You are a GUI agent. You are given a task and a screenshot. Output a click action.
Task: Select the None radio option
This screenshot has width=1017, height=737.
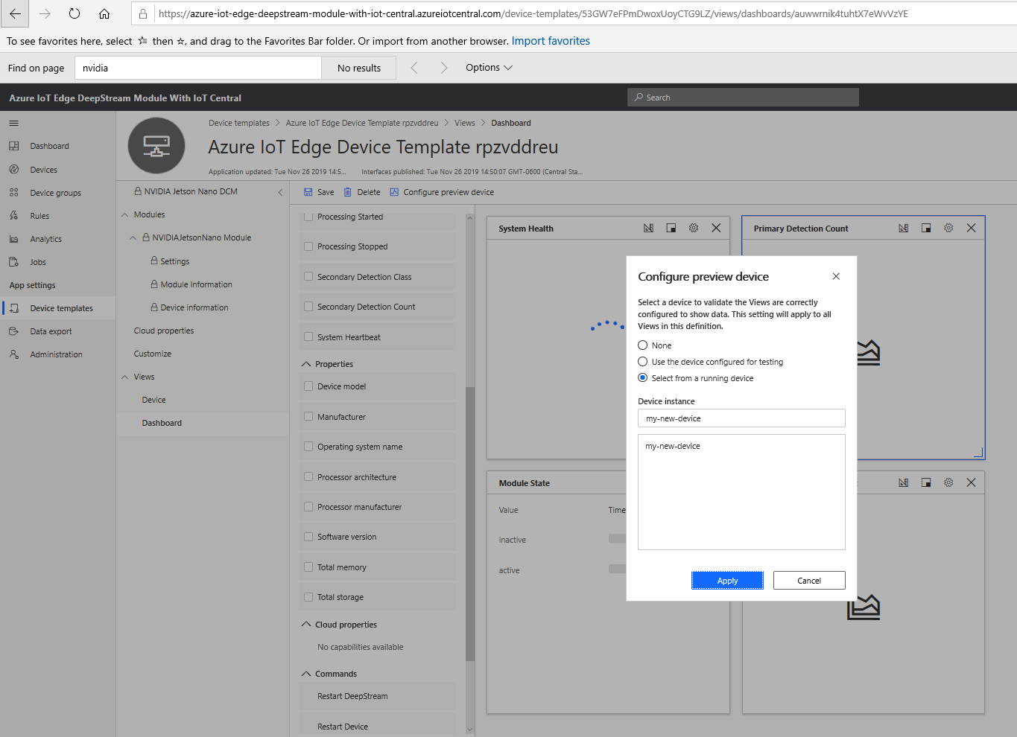tap(642, 345)
